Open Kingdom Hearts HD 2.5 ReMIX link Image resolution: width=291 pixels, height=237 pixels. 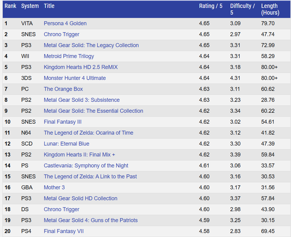(81, 67)
